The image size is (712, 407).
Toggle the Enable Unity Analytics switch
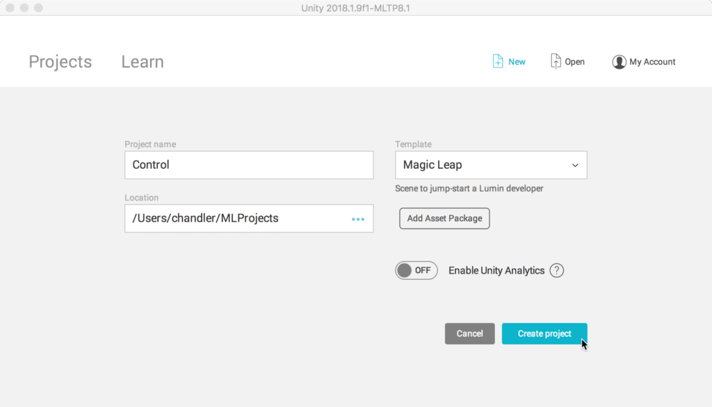click(416, 271)
